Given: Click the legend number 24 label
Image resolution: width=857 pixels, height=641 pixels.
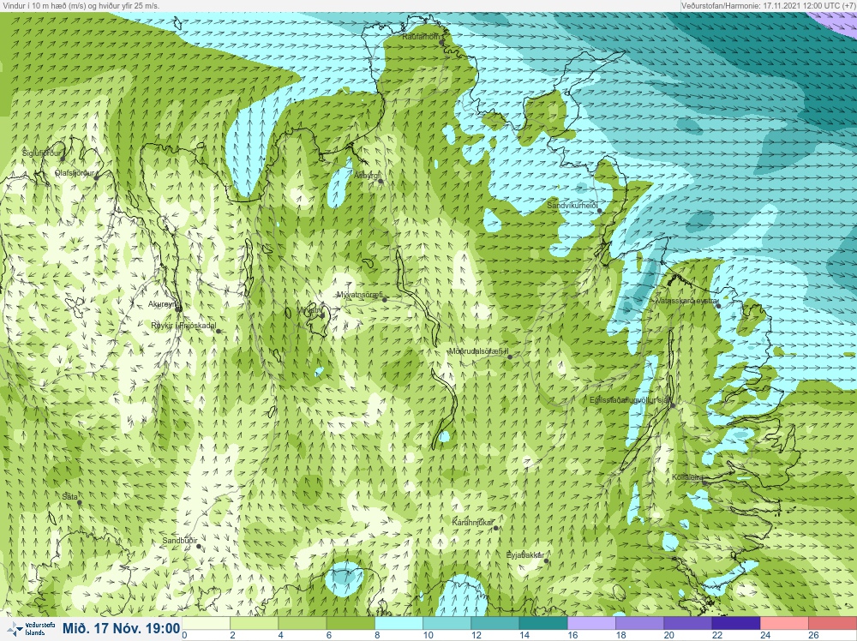Looking at the screenshot, I should coord(765,635).
